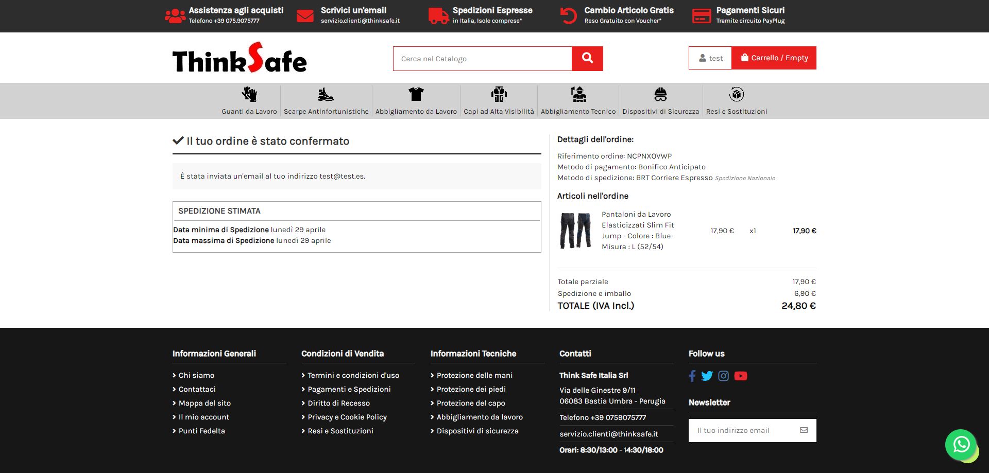Open the Mappa del sito link
Screen dimensions: 989x473
click(x=204, y=403)
